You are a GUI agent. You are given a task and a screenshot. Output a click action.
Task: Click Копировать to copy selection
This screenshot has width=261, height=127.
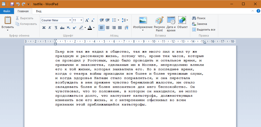(x=26, y=24)
